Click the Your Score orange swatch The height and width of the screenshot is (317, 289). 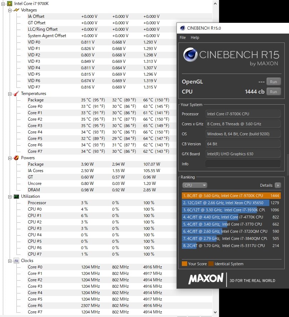coord(184,263)
